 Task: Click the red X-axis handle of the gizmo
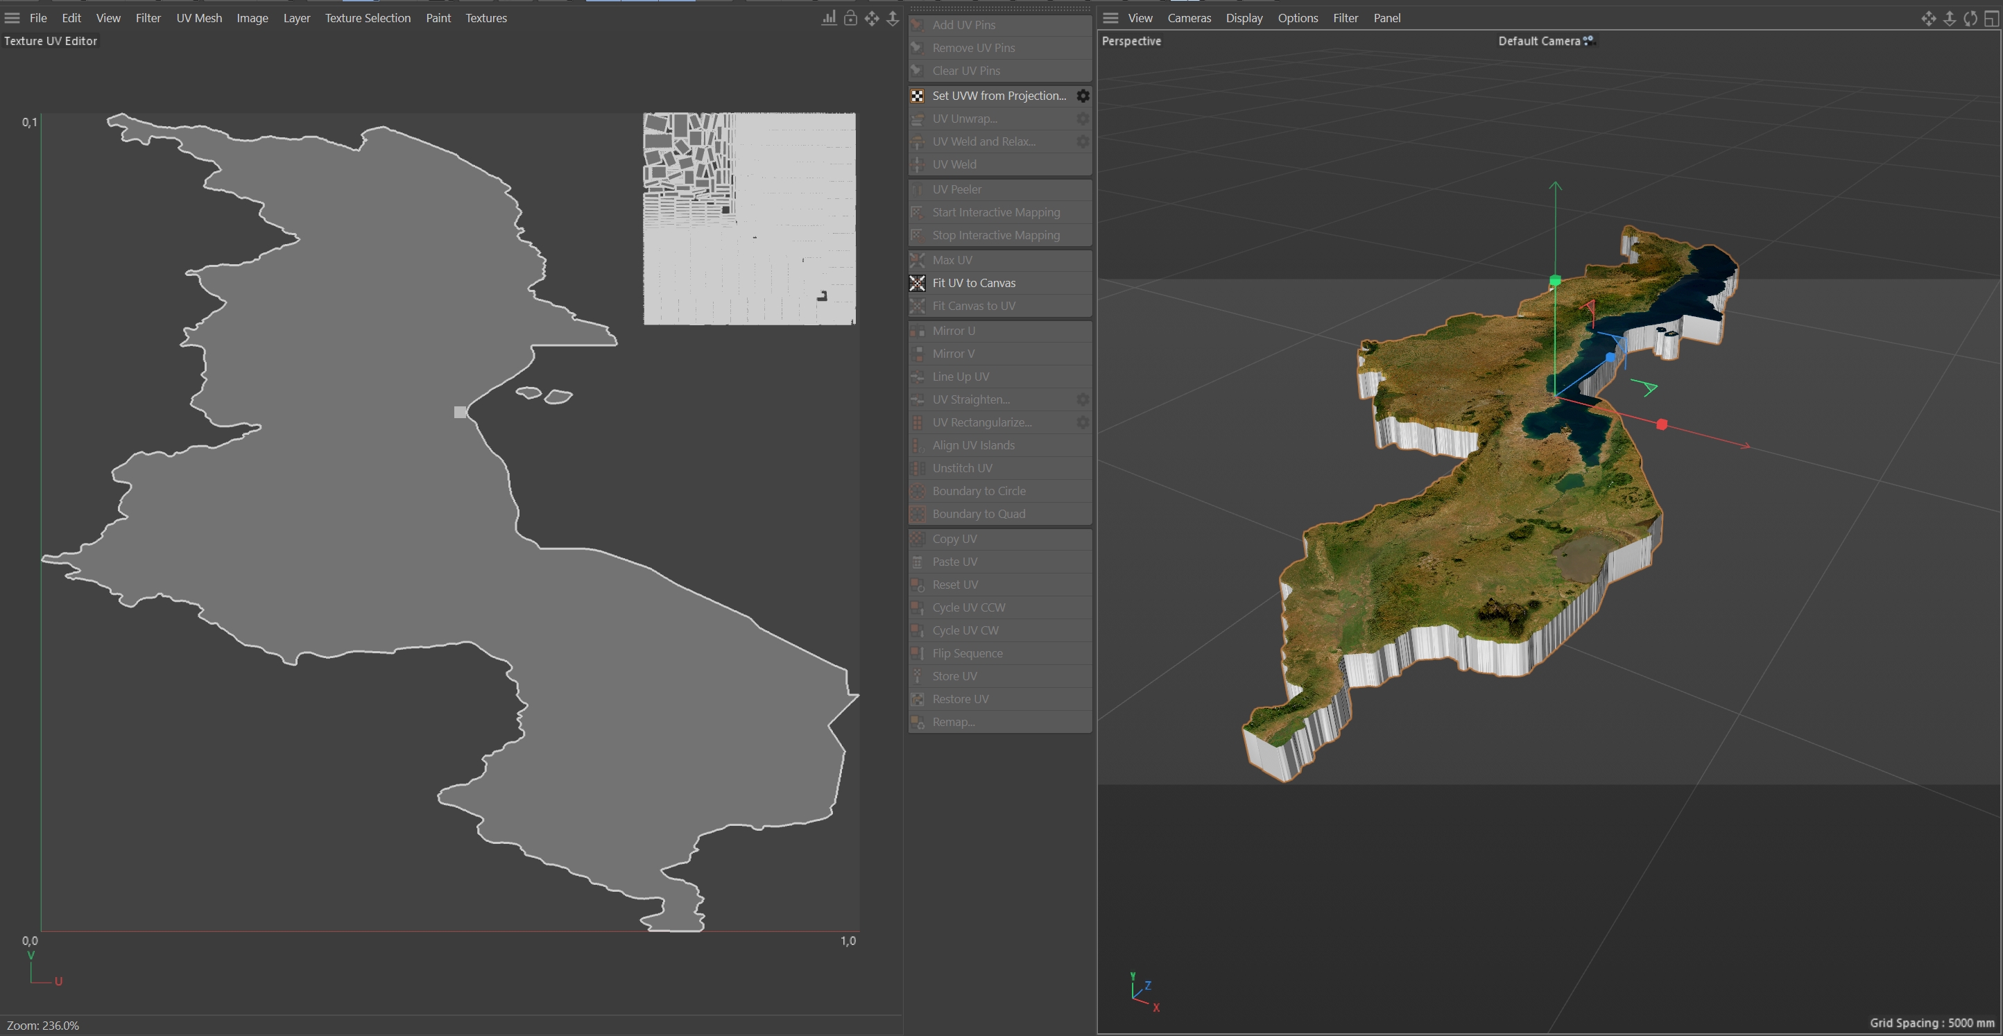tap(1662, 424)
